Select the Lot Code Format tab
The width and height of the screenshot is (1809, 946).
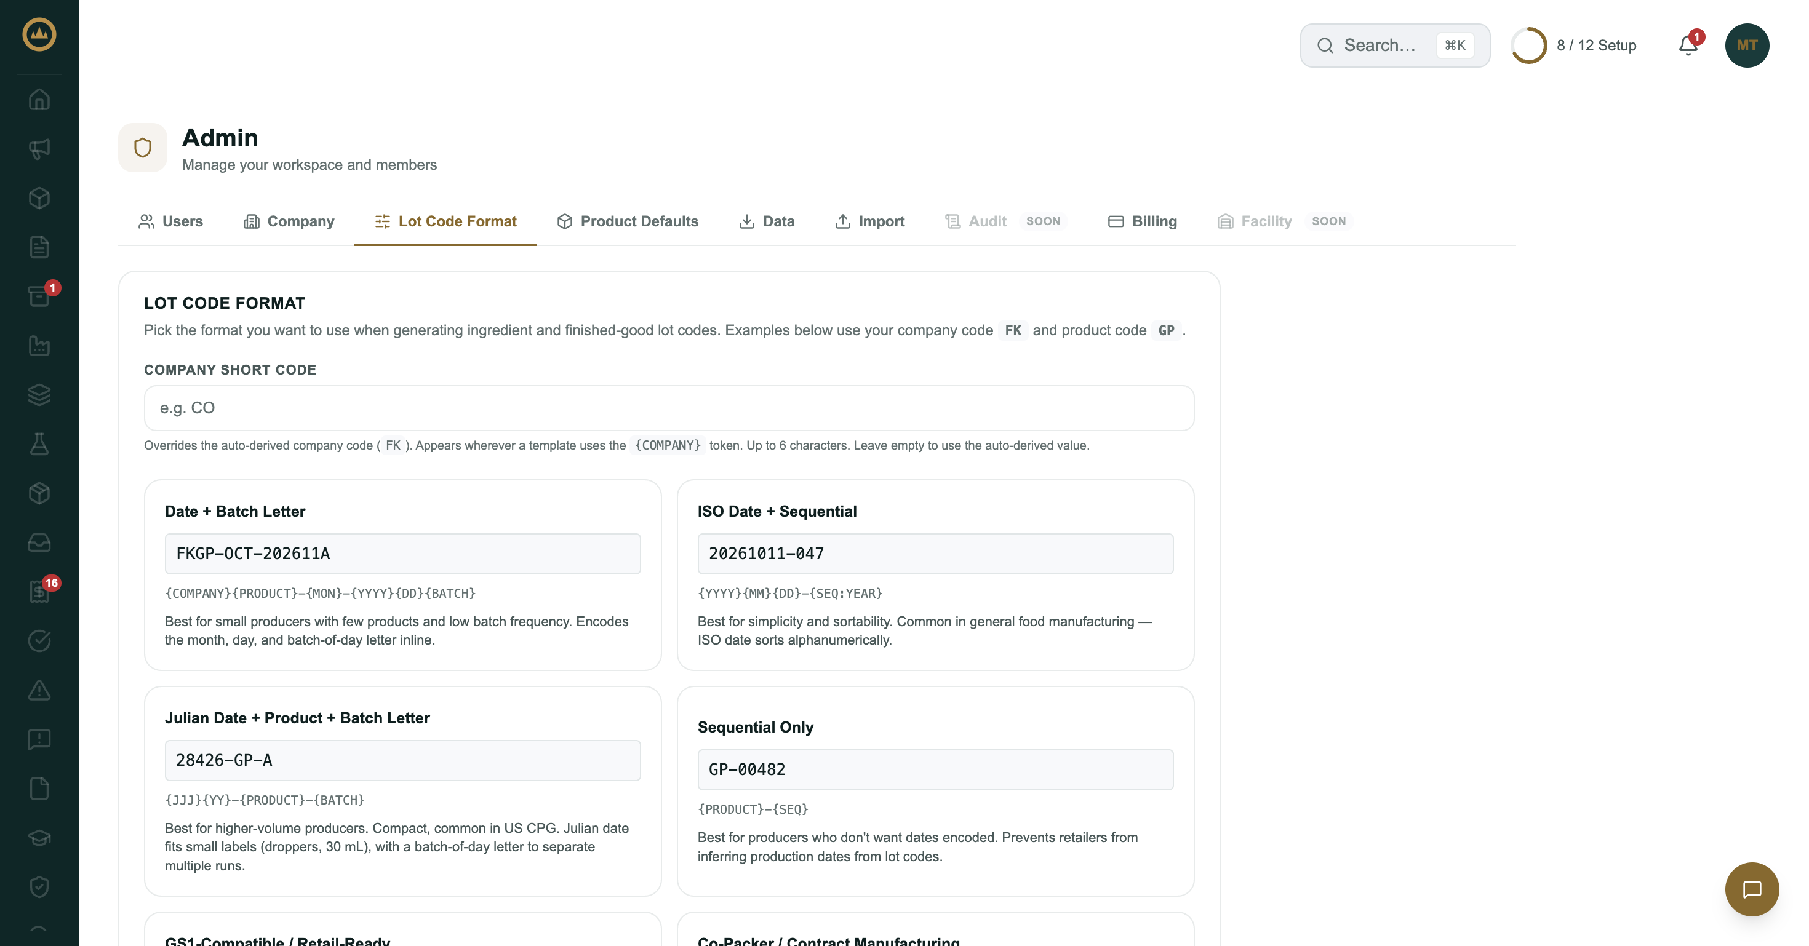click(x=445, y=221)
